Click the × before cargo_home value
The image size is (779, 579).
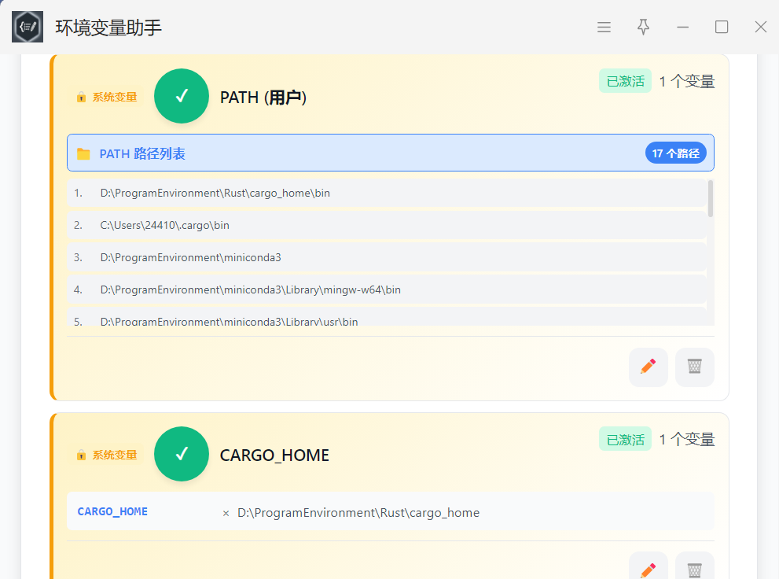click(226, 514)
